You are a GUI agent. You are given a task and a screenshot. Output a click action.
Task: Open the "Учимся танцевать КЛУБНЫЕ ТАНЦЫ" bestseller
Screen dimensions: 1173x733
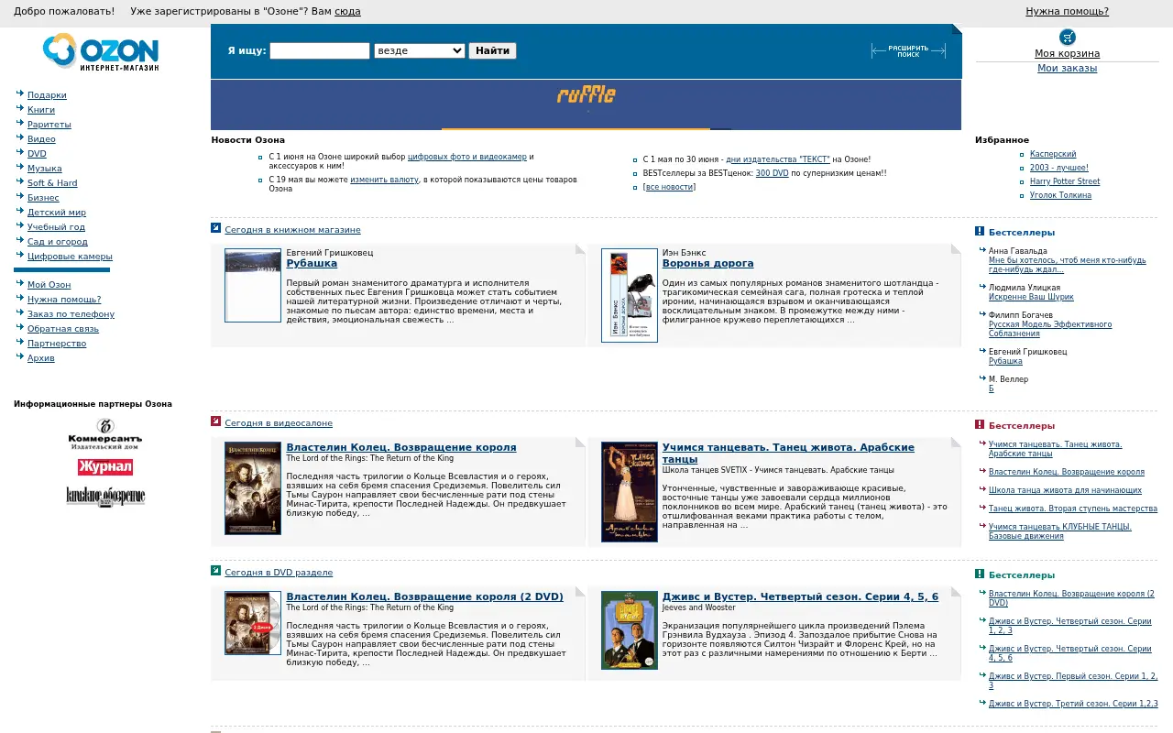(x=1060, y=531)
